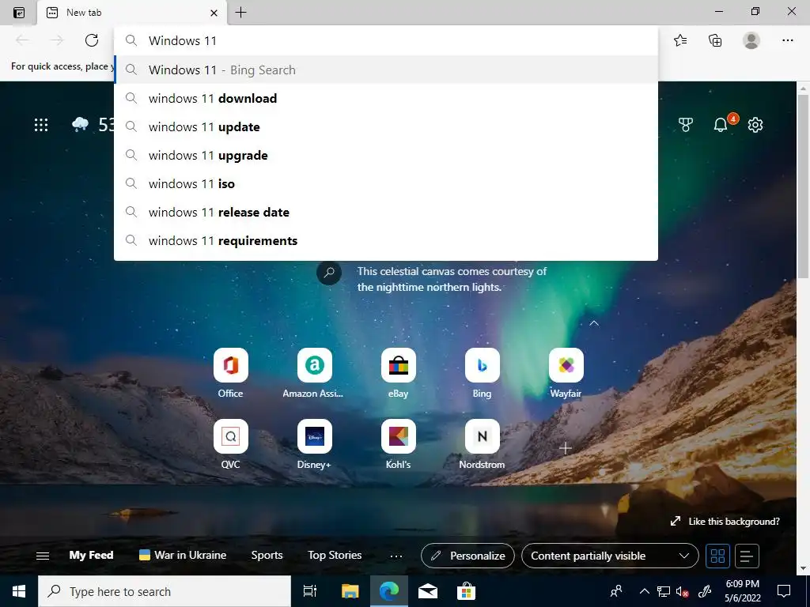Click Like this background link
The height and width of the screenshot is (607, 810).
tap(725, 522)
